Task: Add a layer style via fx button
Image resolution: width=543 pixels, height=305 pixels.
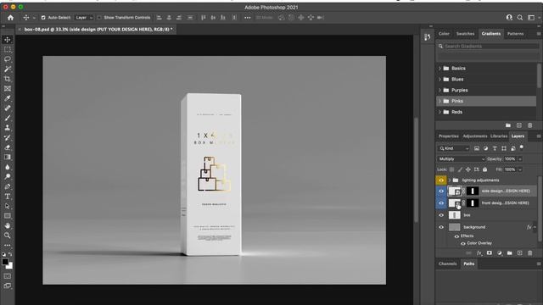Action: [x=479, y=253]
